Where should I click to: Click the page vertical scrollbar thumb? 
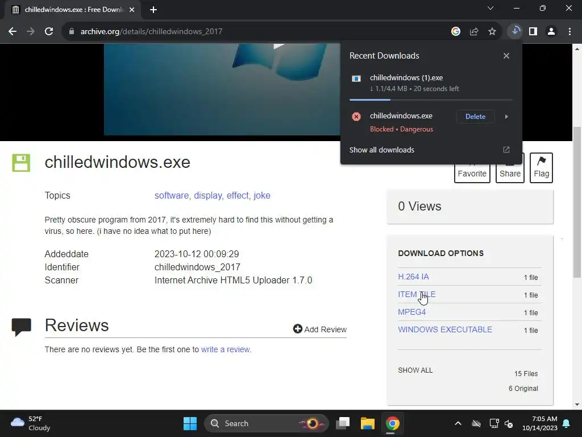tap(577, 203)
